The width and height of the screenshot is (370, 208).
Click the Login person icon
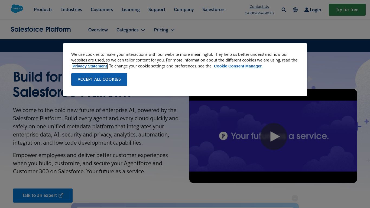pyautogui.click(x=306, y=10)
